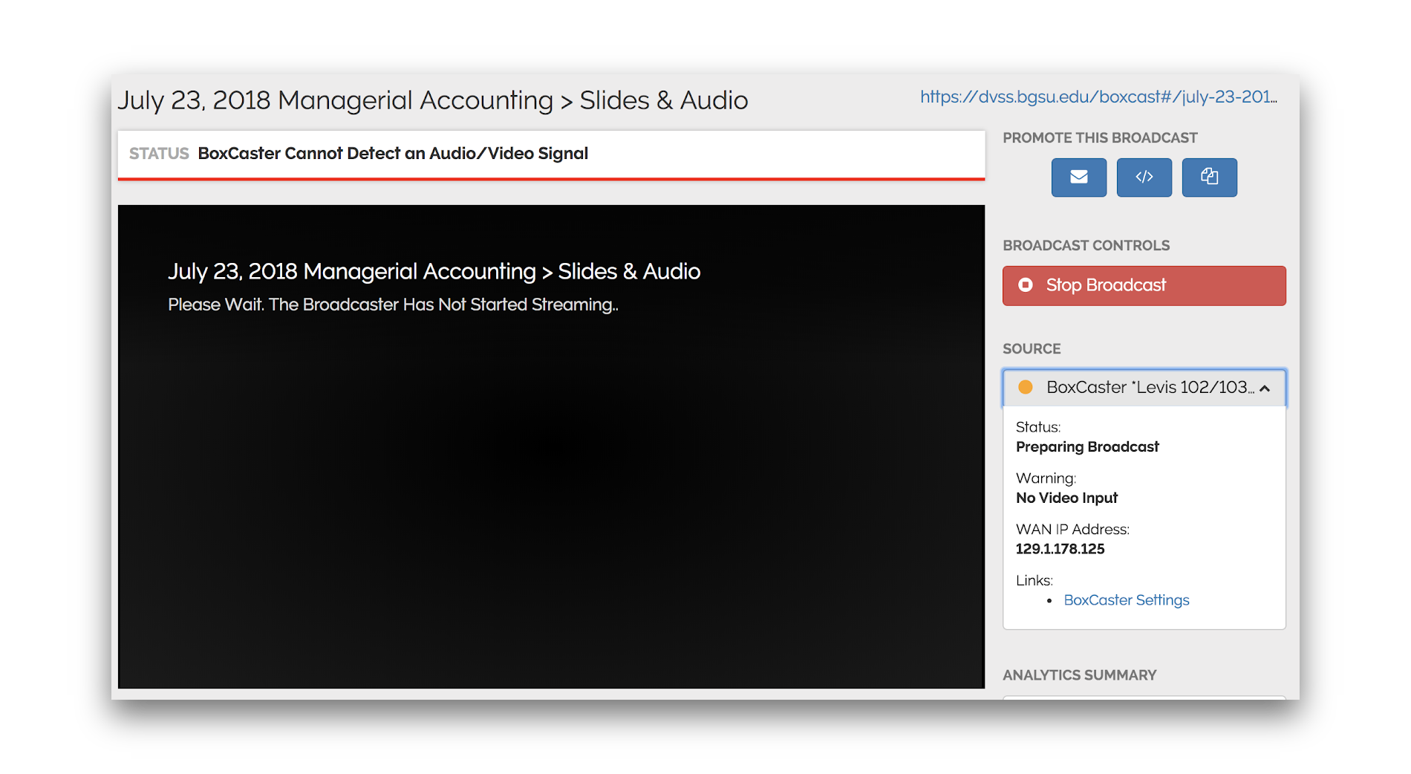The image size is (1411, 774).
Task: Click the email share icon under Promote This Broadcast
Action: click(x=1078, y=178)
